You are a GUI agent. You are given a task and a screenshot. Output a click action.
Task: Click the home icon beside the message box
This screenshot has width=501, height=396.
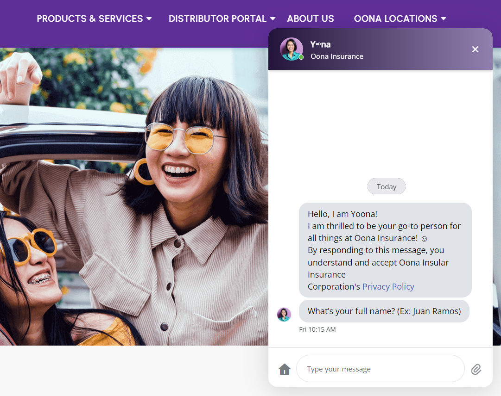pos(284,369)
